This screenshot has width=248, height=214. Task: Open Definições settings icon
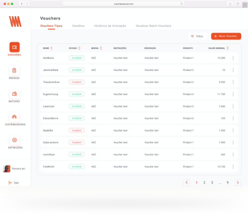14,140
